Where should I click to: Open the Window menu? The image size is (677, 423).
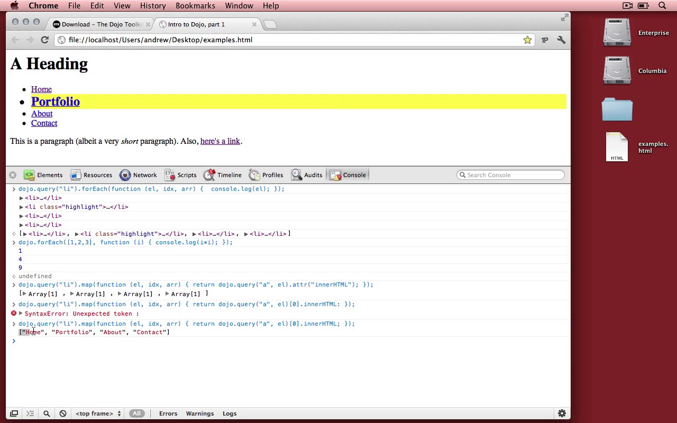pos(239,6)
